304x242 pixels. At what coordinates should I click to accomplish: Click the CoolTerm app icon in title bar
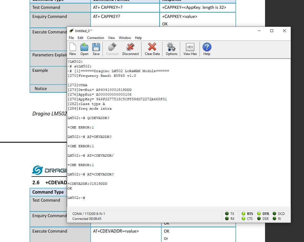pos(71,31)
